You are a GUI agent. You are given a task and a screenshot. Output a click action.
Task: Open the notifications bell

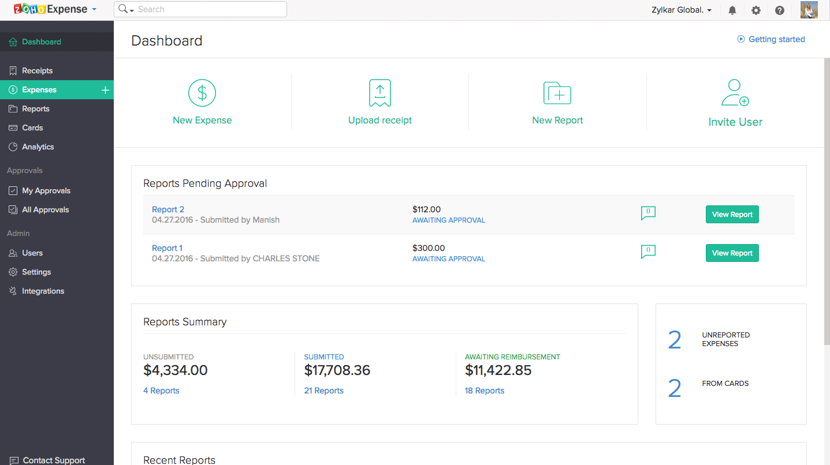coord(732,10)
